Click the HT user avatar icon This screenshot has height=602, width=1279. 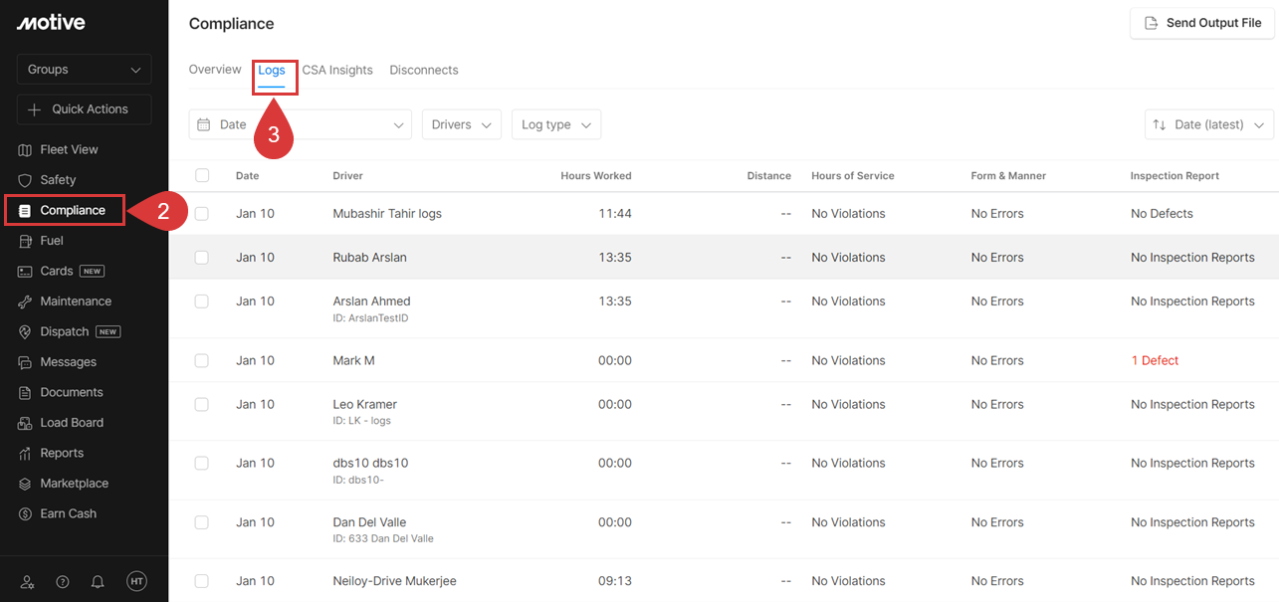[136, 582]
